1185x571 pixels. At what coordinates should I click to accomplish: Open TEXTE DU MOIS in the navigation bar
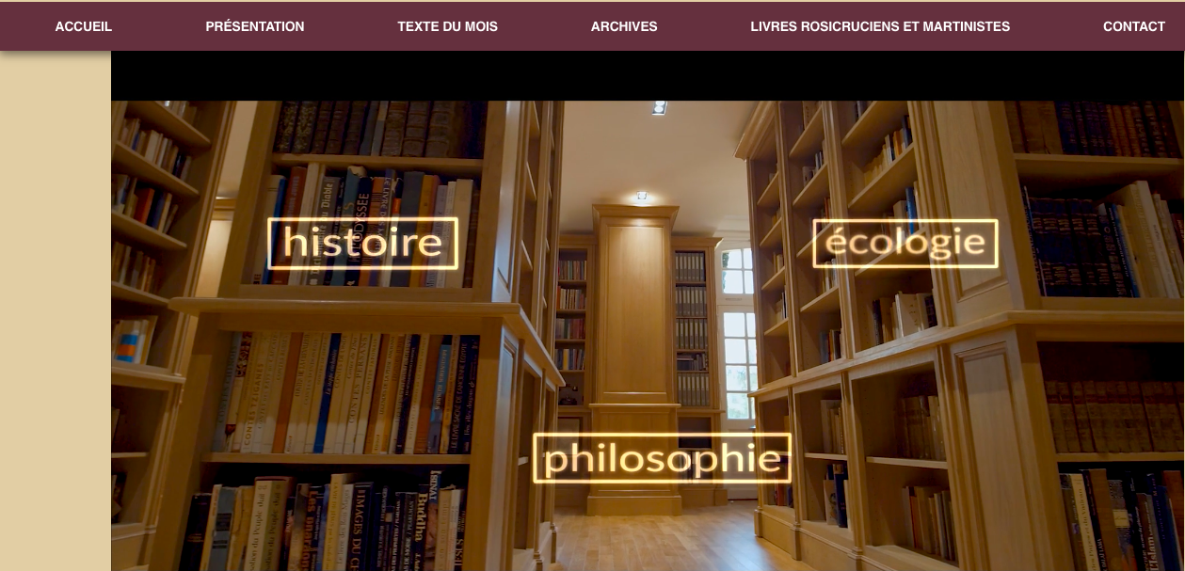pyautogui.click(x=448, y=26)
